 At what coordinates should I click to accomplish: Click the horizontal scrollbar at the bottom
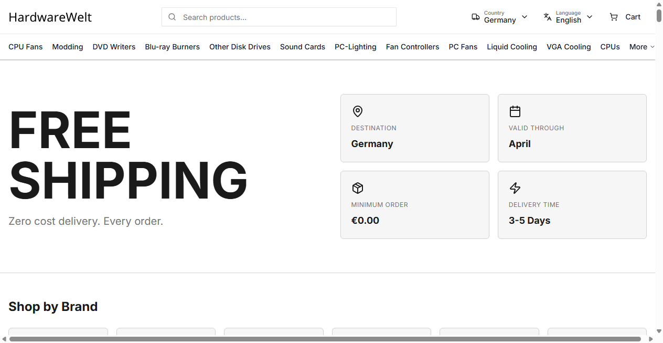tap(325, 339)
